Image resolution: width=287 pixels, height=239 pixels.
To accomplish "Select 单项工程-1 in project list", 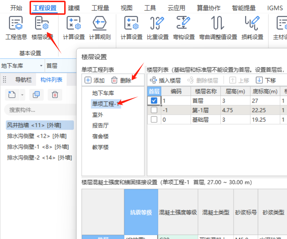I will click(106, 104).
